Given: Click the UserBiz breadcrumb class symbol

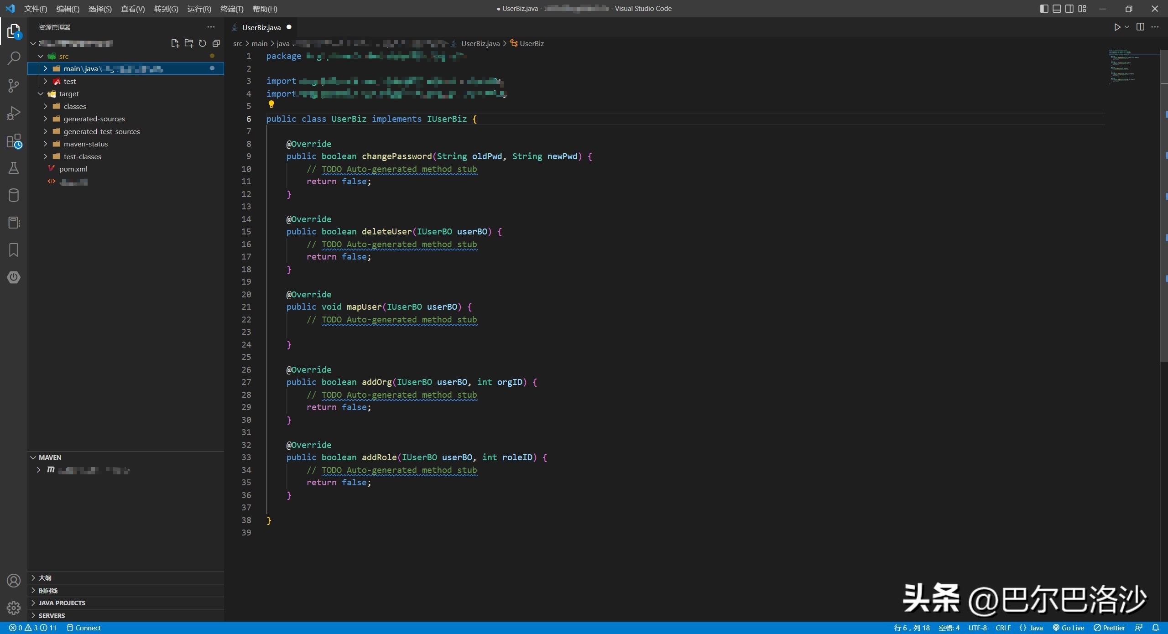Looking at the screenshot, I should pos(527,43).
